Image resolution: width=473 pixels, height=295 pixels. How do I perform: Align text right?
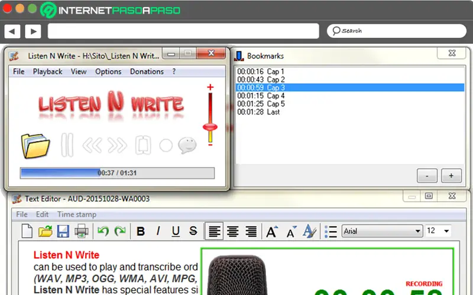click(x=251, y=231)
